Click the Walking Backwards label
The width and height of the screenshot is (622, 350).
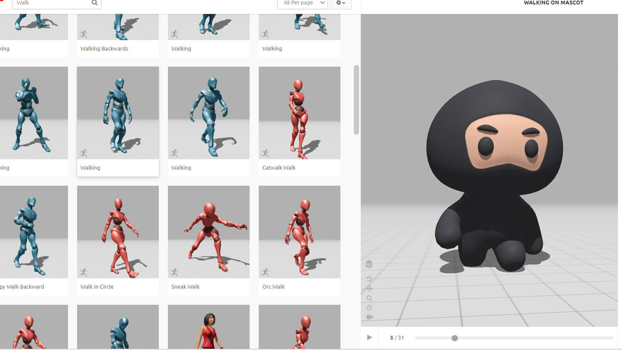click(x=104, y=49)
